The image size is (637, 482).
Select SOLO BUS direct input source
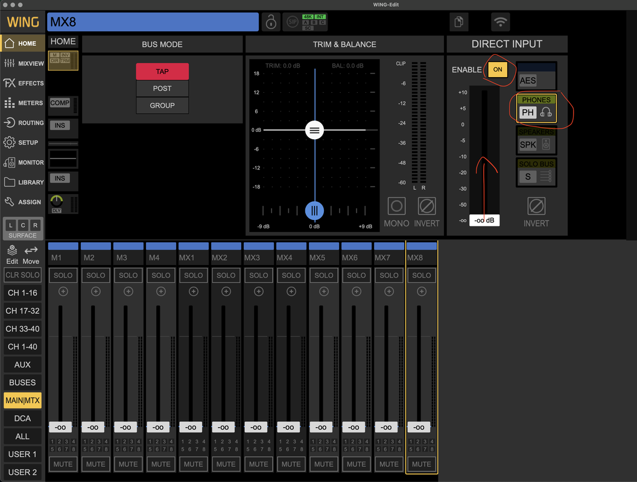[536, 172]
